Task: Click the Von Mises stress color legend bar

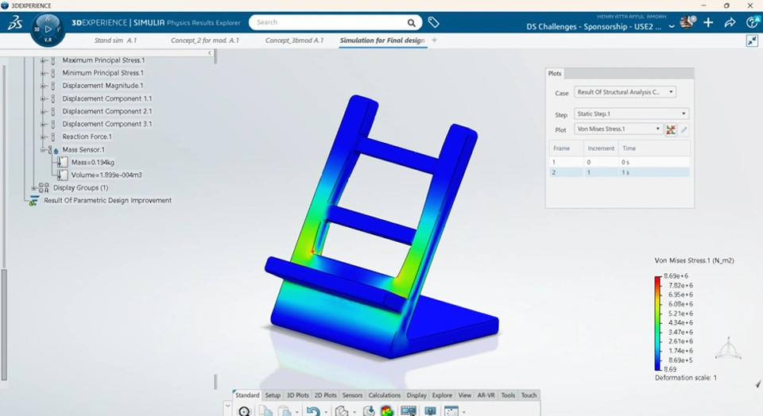Action: (658, 324)
